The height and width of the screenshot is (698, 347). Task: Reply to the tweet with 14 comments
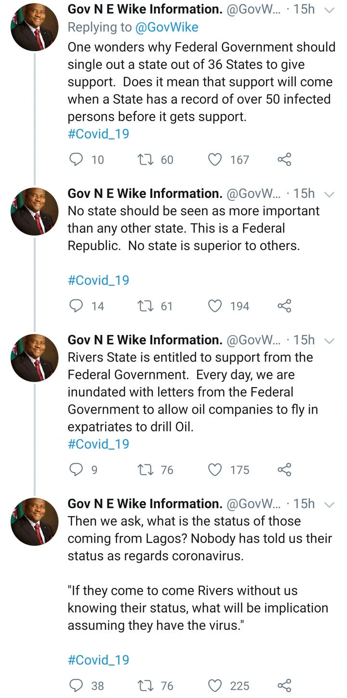[77, 306]
